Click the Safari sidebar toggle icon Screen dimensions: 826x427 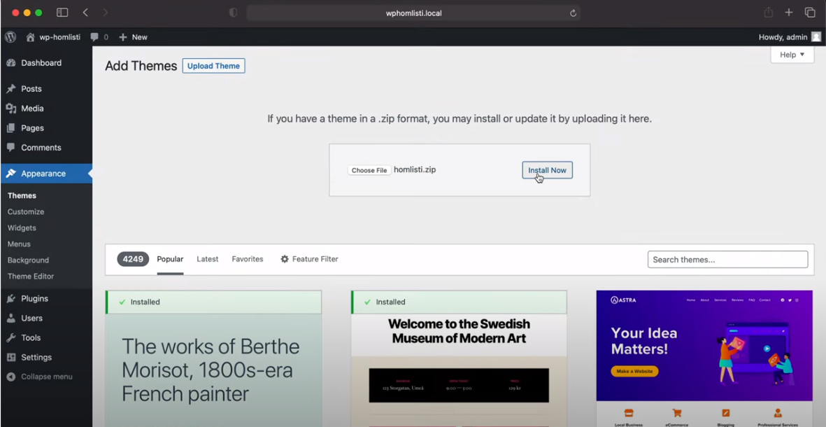pyautogui.click(x=62, y=12)
